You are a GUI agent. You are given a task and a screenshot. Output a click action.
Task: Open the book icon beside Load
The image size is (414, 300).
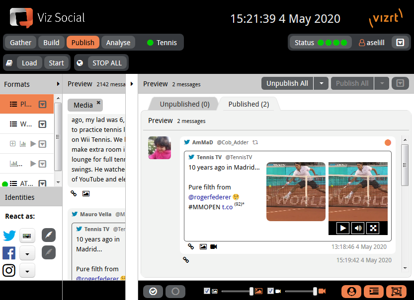click(9, 63)
